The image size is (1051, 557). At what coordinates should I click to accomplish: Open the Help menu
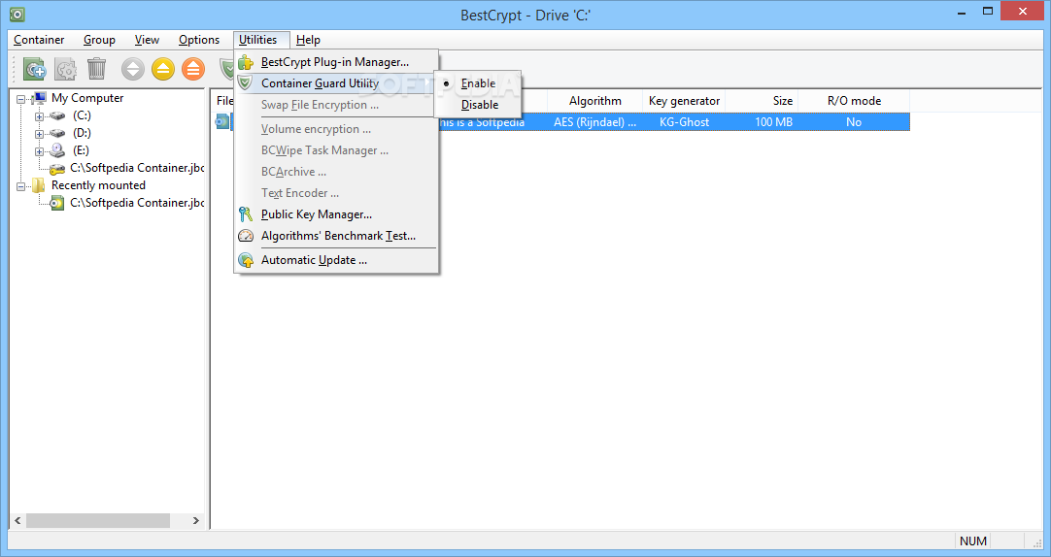pos(308,40)
